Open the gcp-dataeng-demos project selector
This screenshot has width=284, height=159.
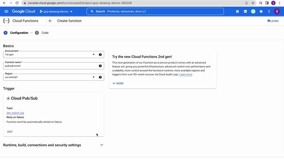56,11
